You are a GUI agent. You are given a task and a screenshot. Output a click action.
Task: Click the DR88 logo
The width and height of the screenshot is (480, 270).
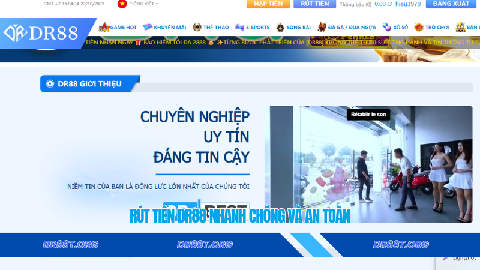point(41,33)
